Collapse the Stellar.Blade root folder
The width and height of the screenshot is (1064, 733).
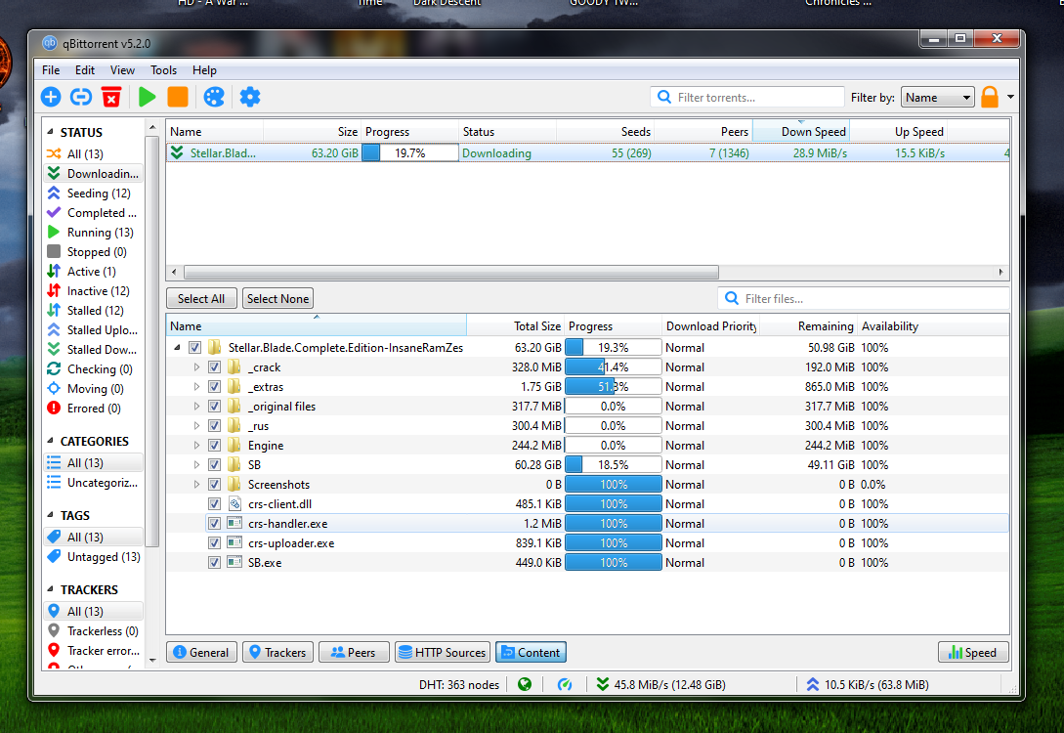coord(177,348)
